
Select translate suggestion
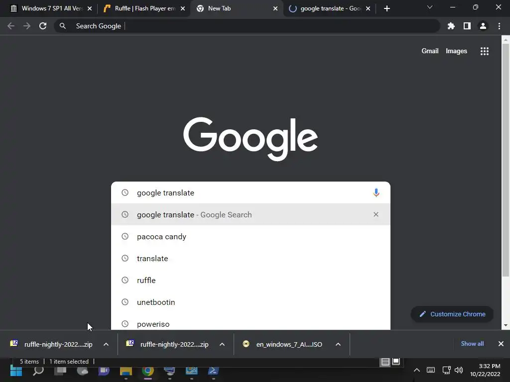pos(251,258)
